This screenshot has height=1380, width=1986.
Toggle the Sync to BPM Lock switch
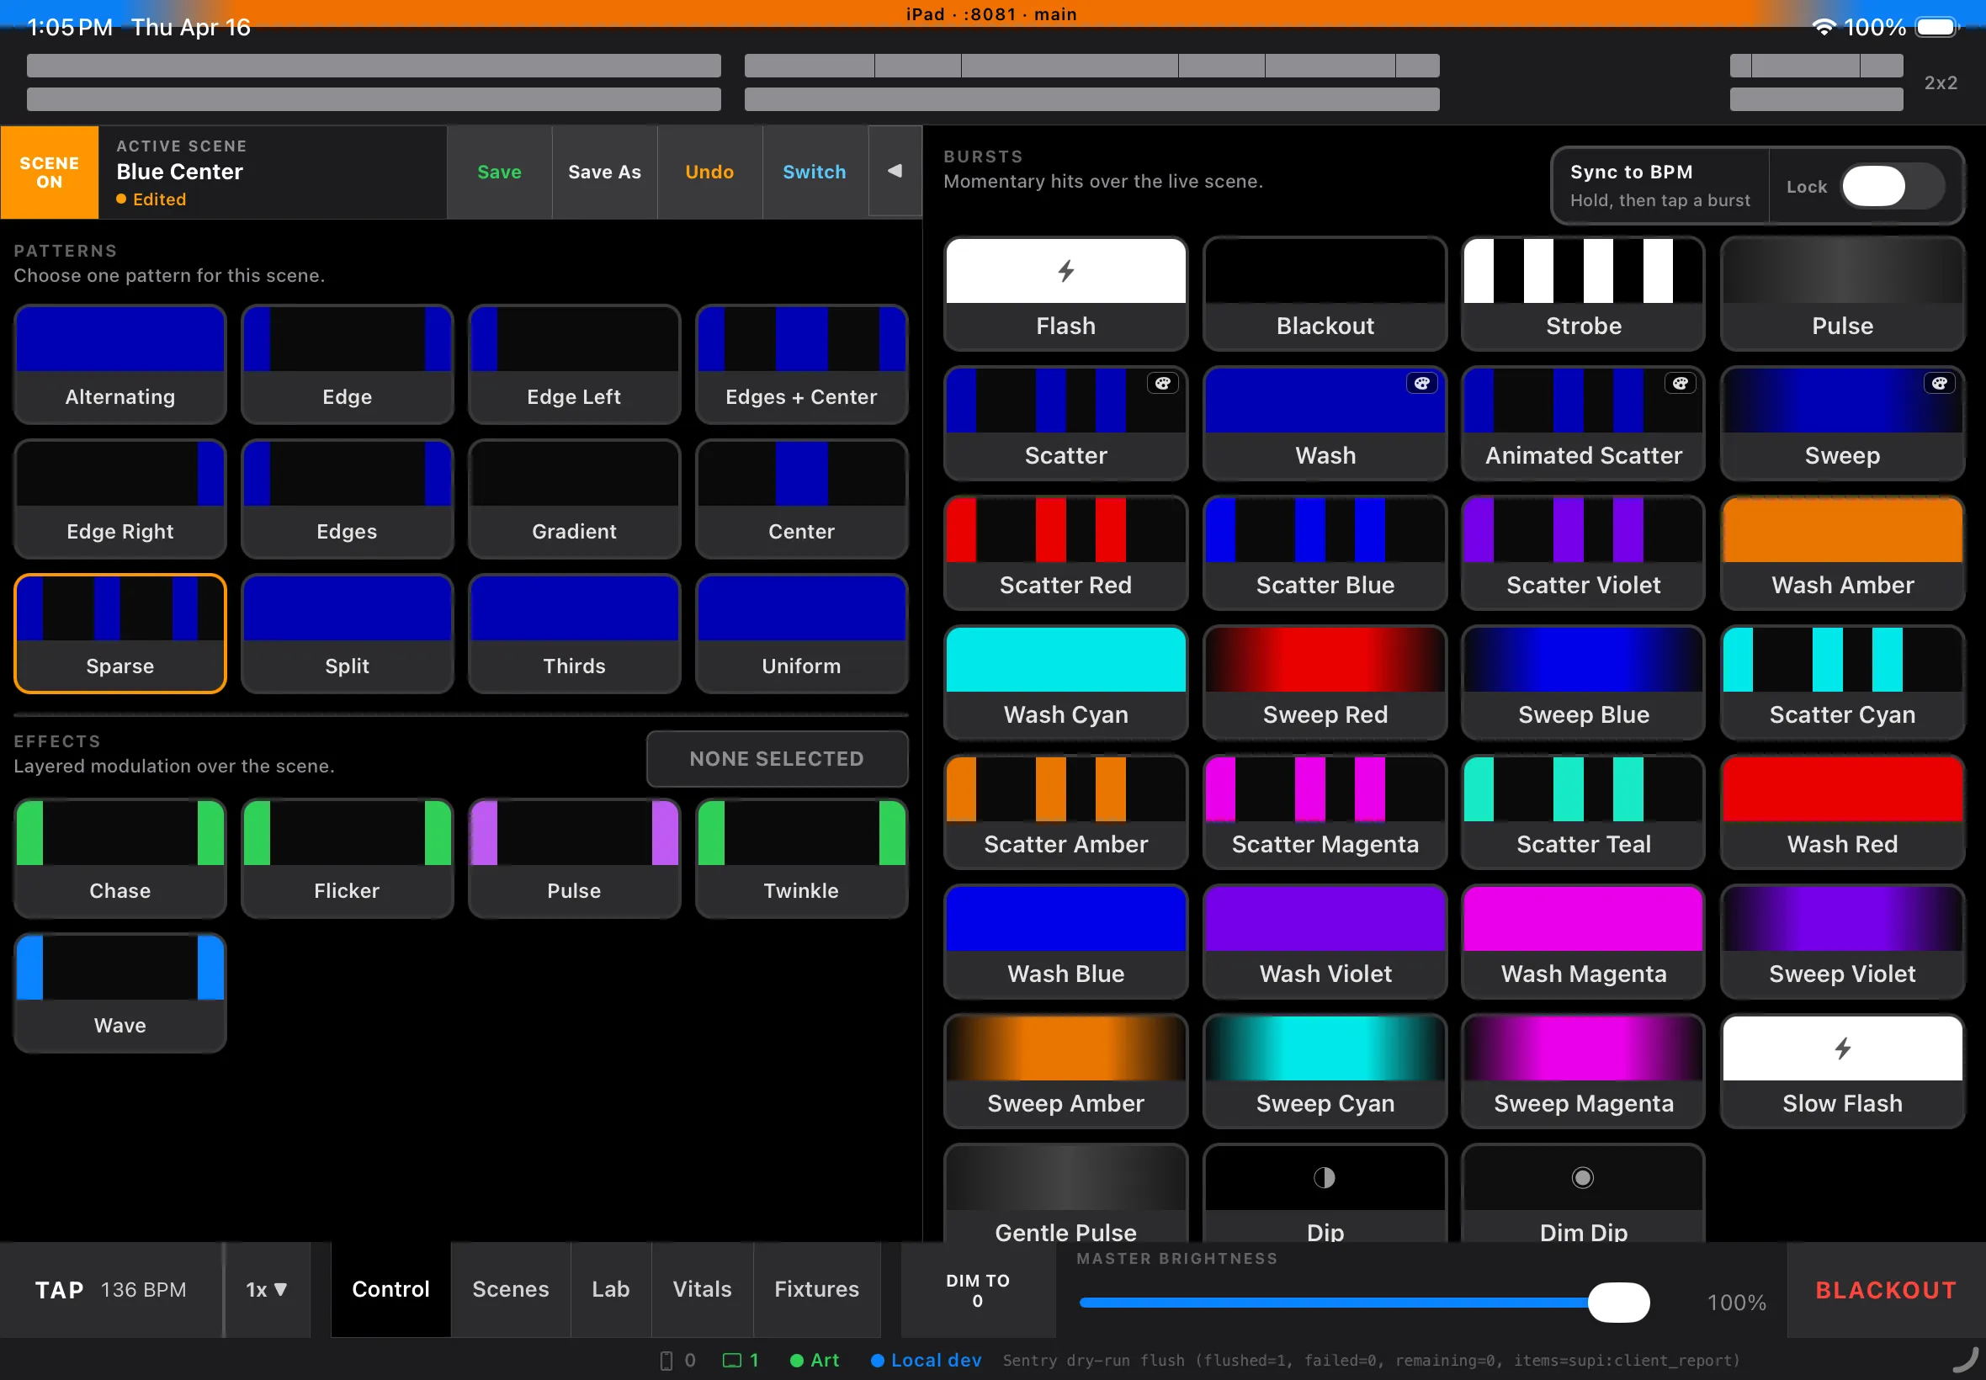(x=1893, y=187)
